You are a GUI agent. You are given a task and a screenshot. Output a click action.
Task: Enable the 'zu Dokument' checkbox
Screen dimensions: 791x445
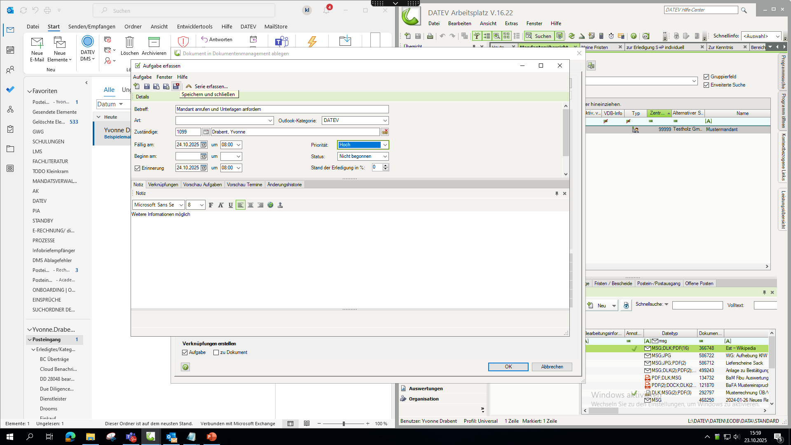[216, 352]
